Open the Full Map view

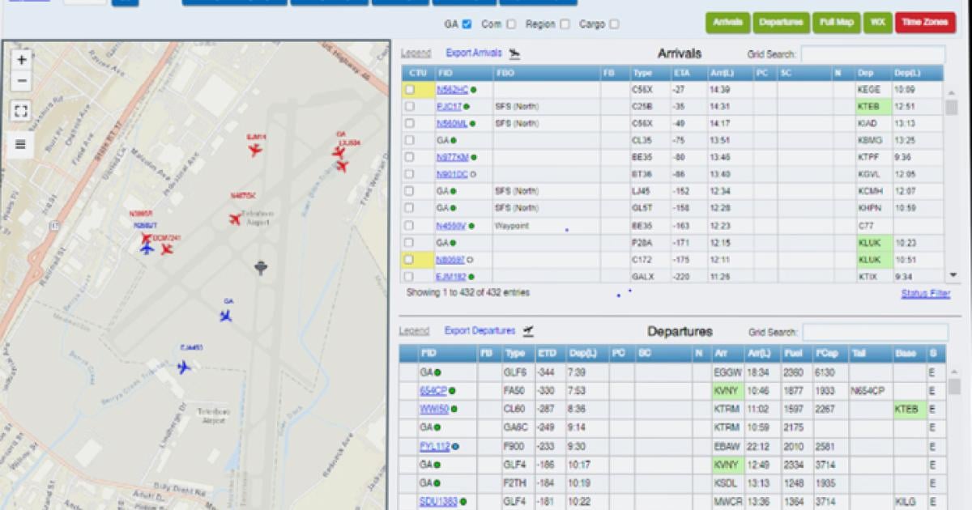coord(835,23)
